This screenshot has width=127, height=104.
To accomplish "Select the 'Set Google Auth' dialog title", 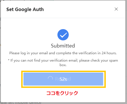I will [x=25, y=9].
